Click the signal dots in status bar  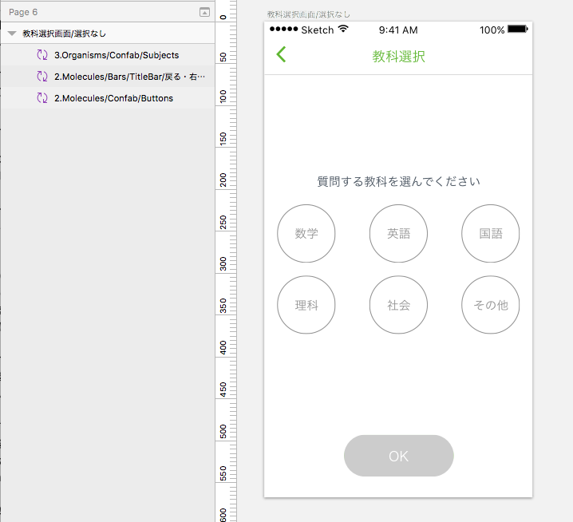(x=283, y=29)
